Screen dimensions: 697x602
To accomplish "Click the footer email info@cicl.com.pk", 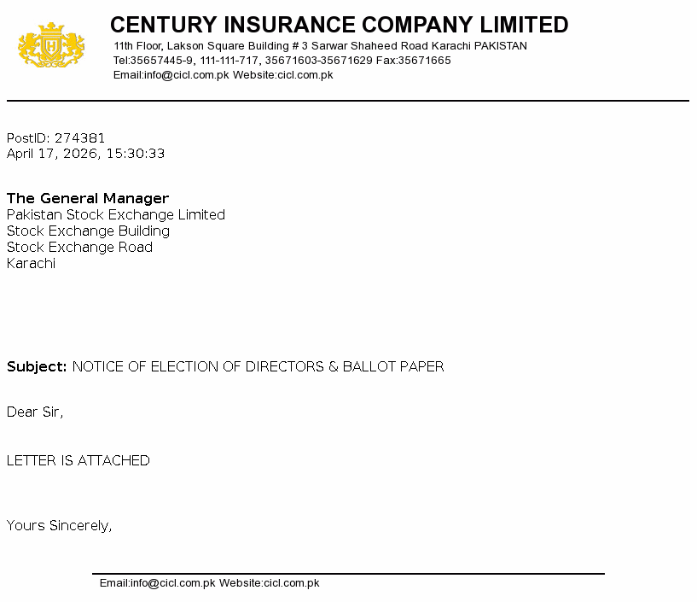I will [x=158, y=583].
